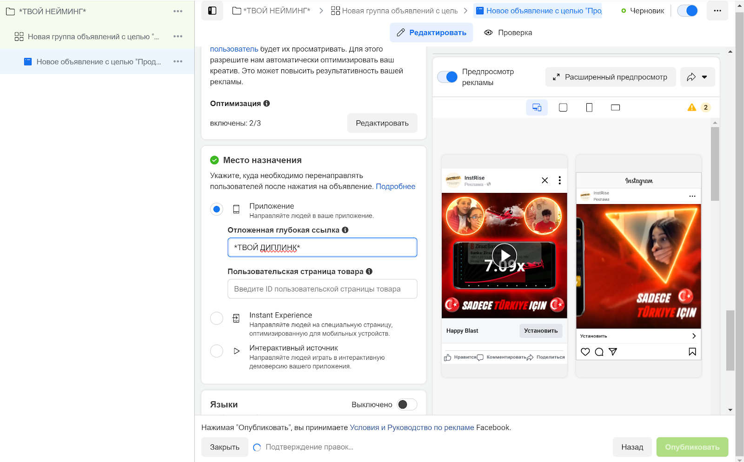Open options for Новая группа объявлений sidebar row
The width and height of the screenshot is (744, 462).
click(x=178, y=36)
